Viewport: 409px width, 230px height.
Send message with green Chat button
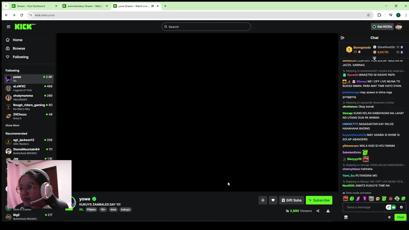point(400,217)
